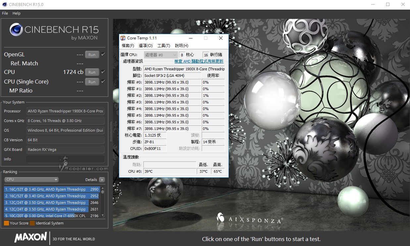Click into the Info text field
The width and height of the screenshot is (410, 246).
click(65, 159)
